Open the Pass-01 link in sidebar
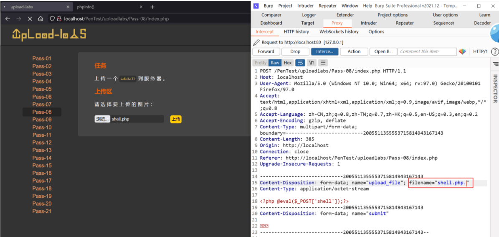Screen dimensions: 499x237 [42, 59]
